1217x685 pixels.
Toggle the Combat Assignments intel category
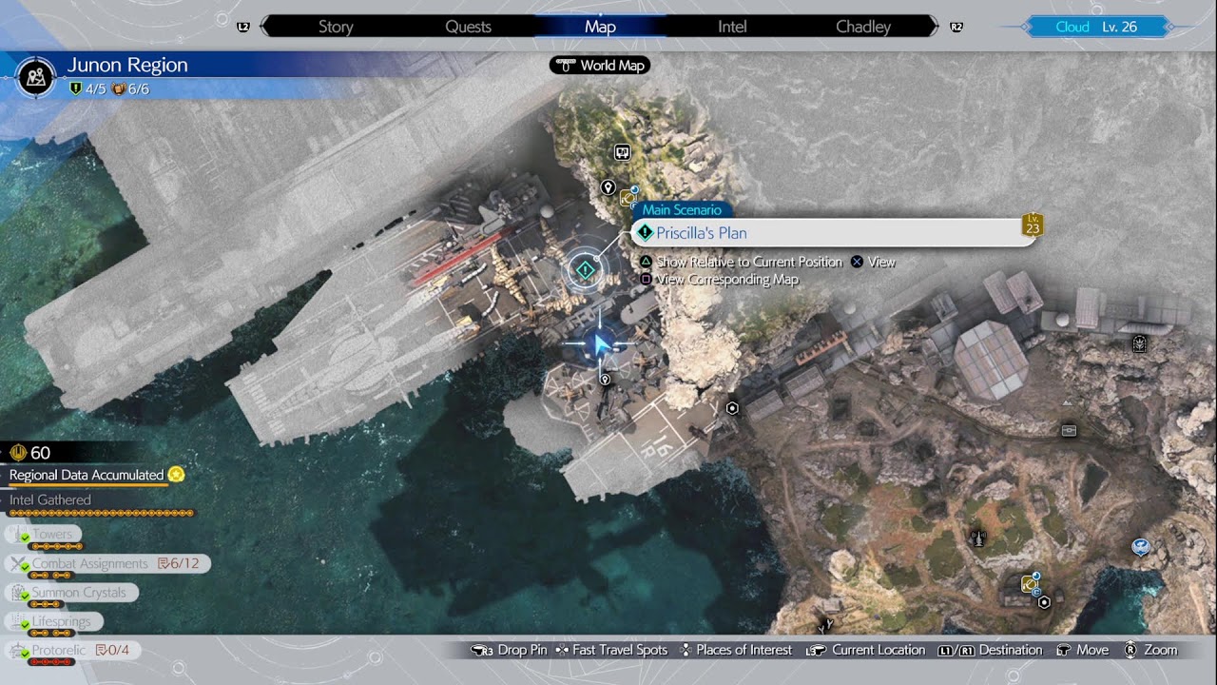pyautogui.click(x=107, y=564)
